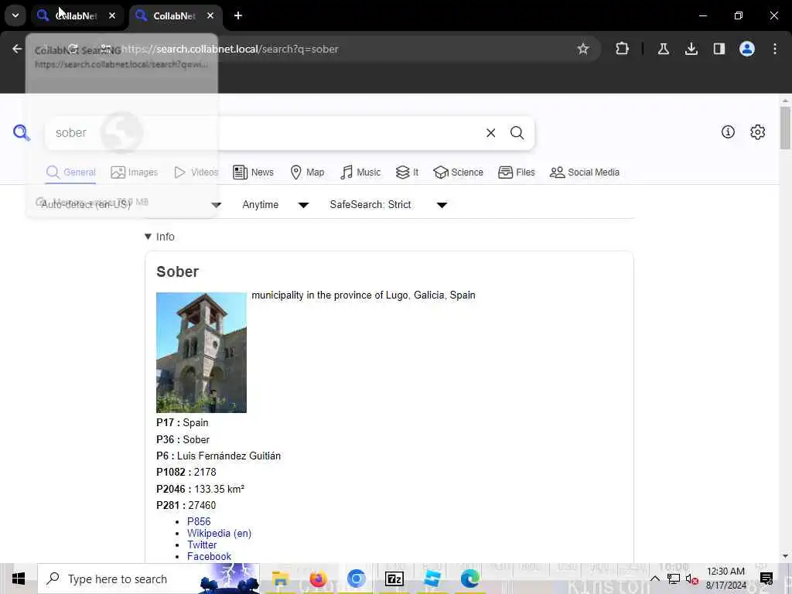The image size is (792, 594).
Task: Open 7-Zip from the taskbar
Action: point(394,579)
